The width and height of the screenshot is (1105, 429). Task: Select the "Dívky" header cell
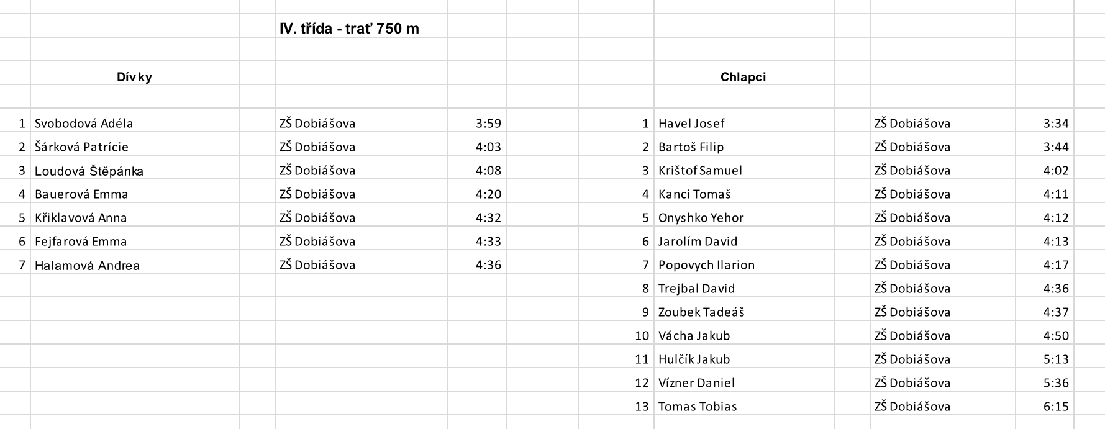click(x=134, y=77)
